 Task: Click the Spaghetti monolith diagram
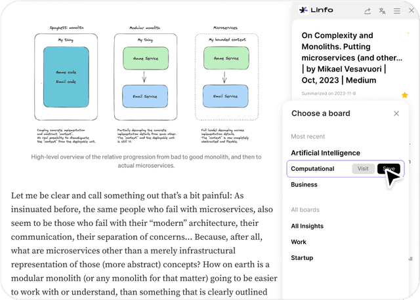[64, 75]
